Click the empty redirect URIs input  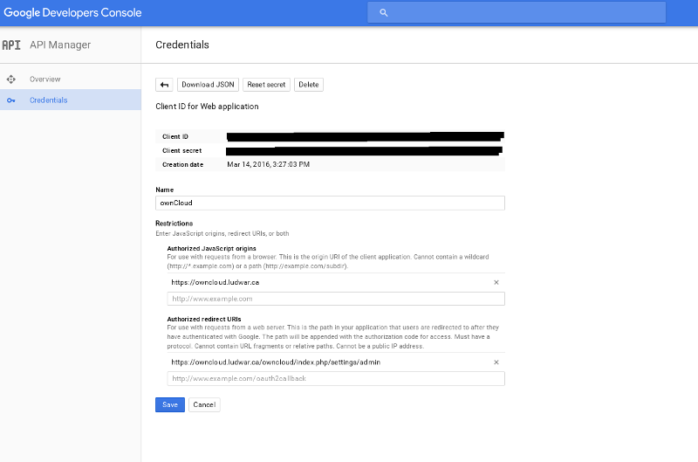(336, 379)
